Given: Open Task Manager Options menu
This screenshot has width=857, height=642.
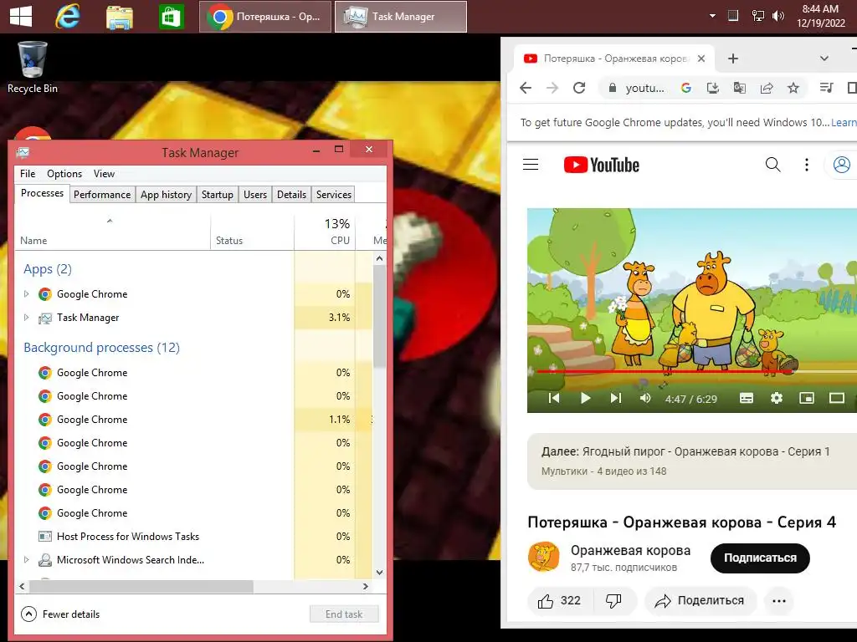Looking at the screenshot, I should click(64, 174).
